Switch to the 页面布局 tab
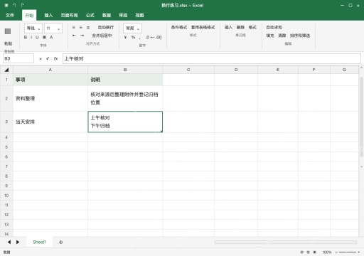 pyautogui.click(x=69, y=16)
